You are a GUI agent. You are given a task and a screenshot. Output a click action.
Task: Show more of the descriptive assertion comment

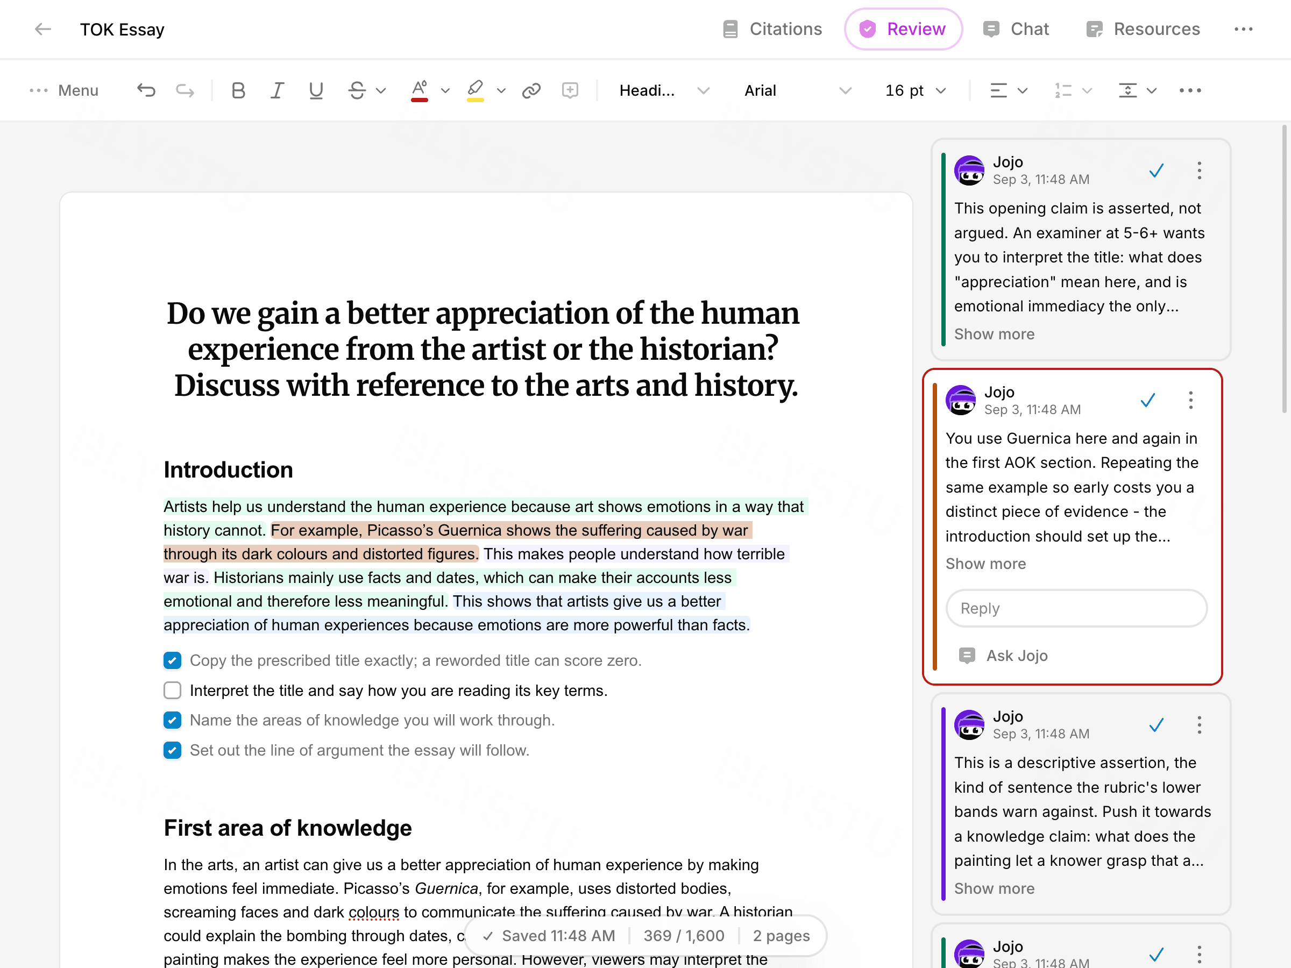pos(994,888)
